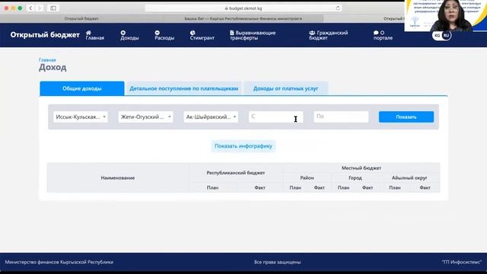
Task: Click the Открытый бюджет site logo
Action: point(45,35)
